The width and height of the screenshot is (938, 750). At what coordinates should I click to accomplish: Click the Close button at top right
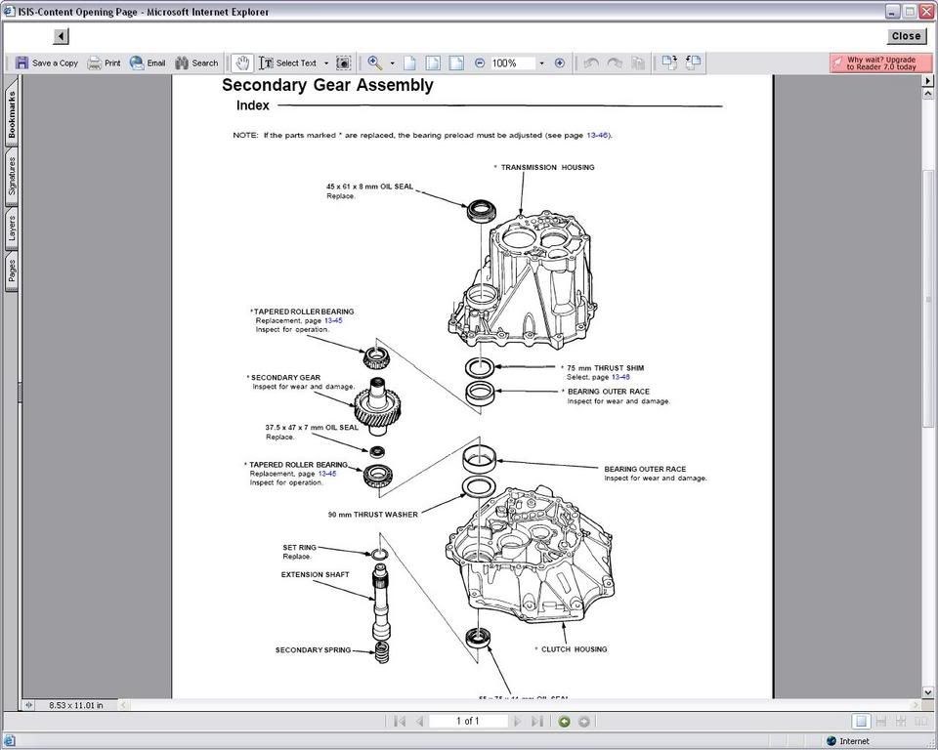point(906,36)
